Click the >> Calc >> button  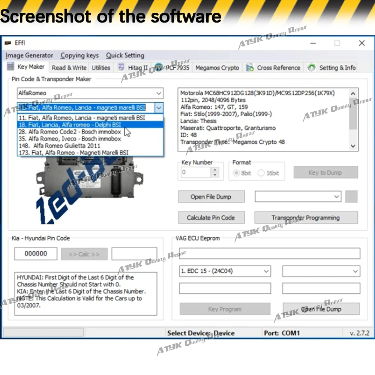[84, 254]
